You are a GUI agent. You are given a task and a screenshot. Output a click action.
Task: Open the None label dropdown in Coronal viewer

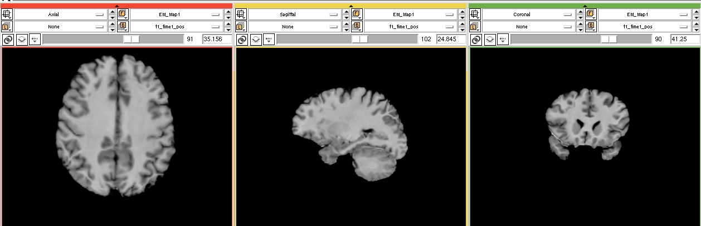coord(529,26)
